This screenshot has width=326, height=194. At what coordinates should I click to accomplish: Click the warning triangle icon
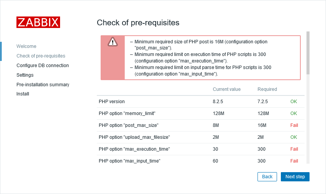click(x=113, y=42)
